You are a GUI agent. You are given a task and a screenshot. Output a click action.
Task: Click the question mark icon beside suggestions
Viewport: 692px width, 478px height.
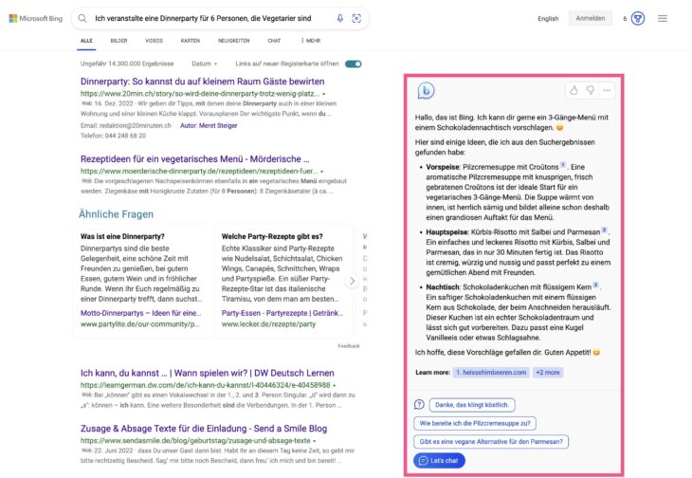tap(419, 405)
